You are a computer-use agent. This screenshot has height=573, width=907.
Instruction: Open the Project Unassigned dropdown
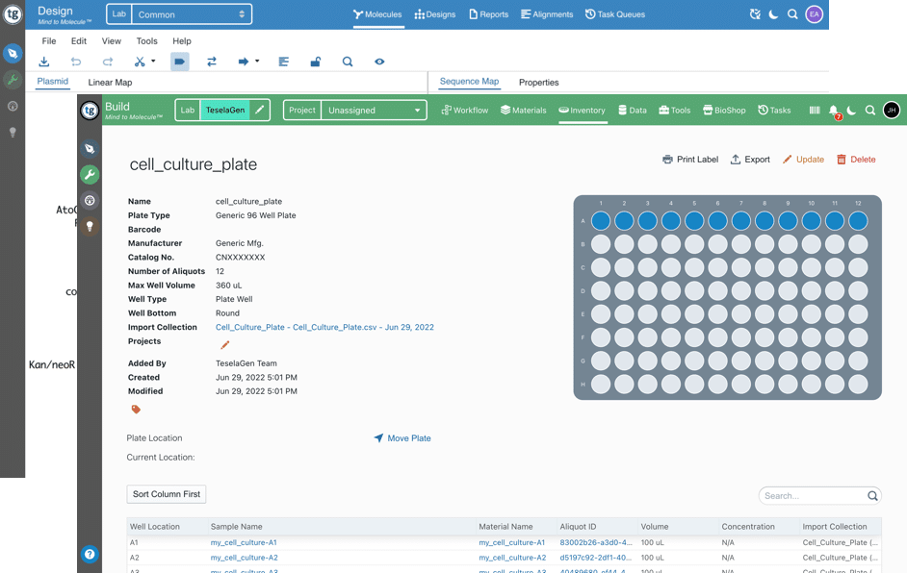(x=373, y=111)
